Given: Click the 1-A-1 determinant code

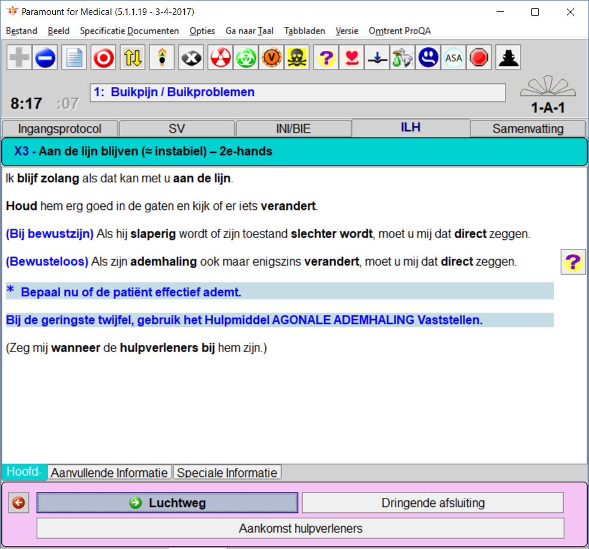Looking at the screenshot, I should click(x=548, y=108).
